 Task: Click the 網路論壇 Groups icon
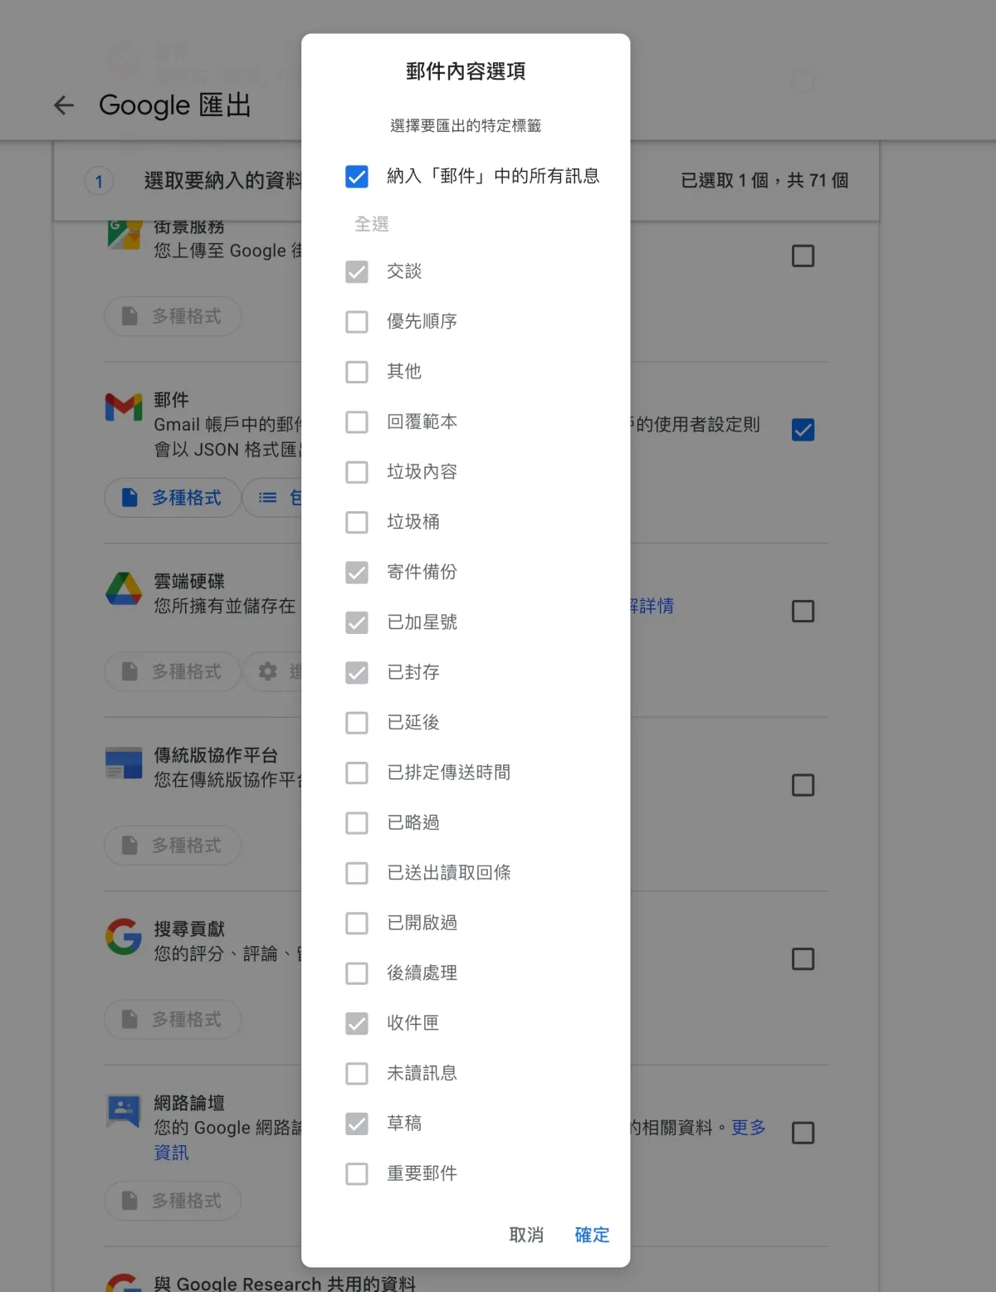coord(124,1111)
